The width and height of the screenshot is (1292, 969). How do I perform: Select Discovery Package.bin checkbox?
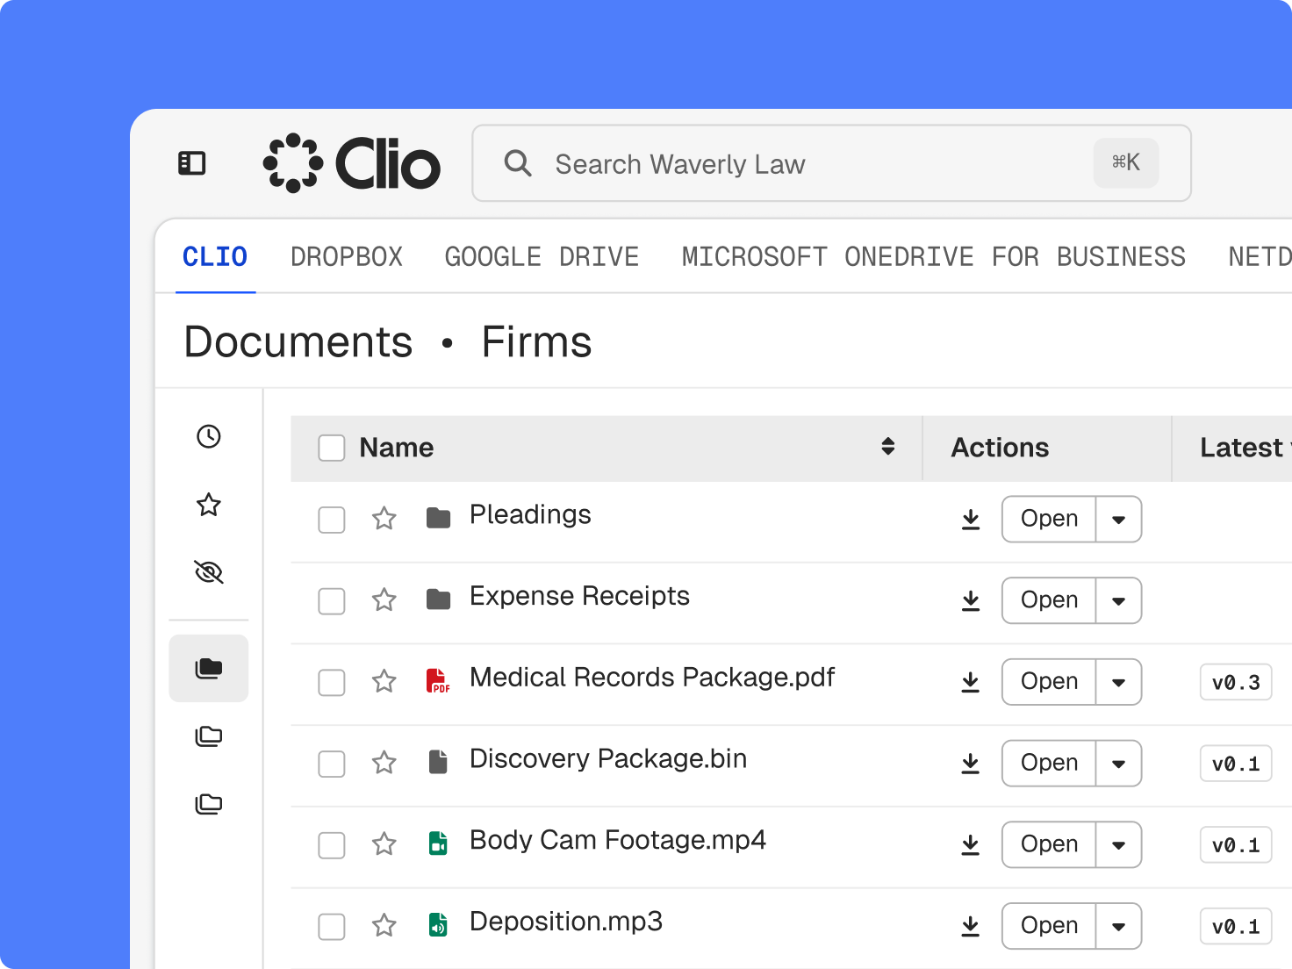click(332, 764)
